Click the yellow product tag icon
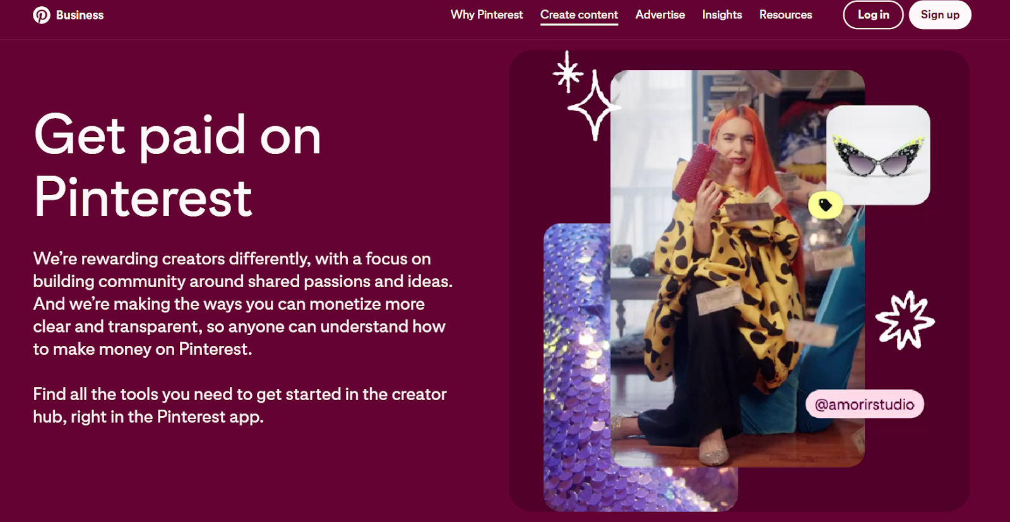This screenshot has width=1010, height=522. 825,205
